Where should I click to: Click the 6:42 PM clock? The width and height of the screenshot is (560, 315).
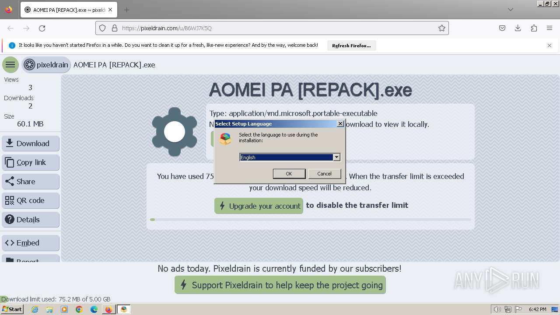(537, 309)
